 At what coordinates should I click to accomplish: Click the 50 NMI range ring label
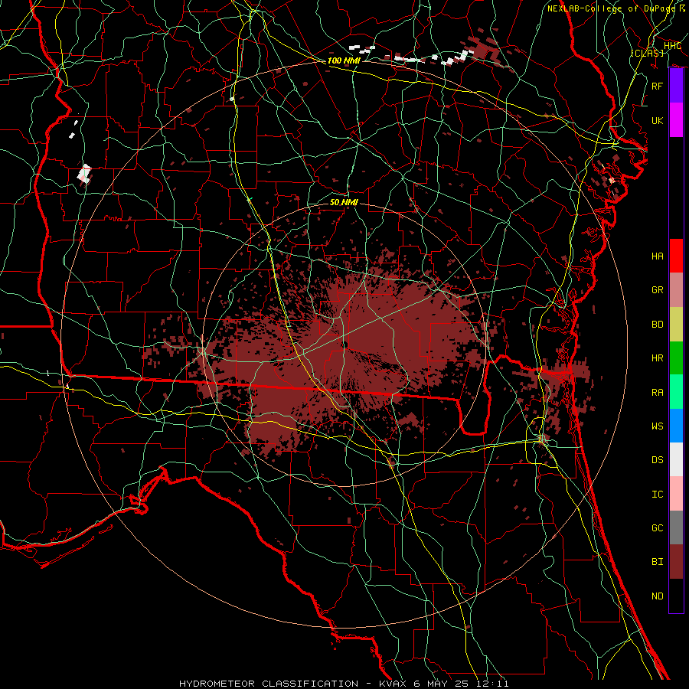[x=344, y=202]
